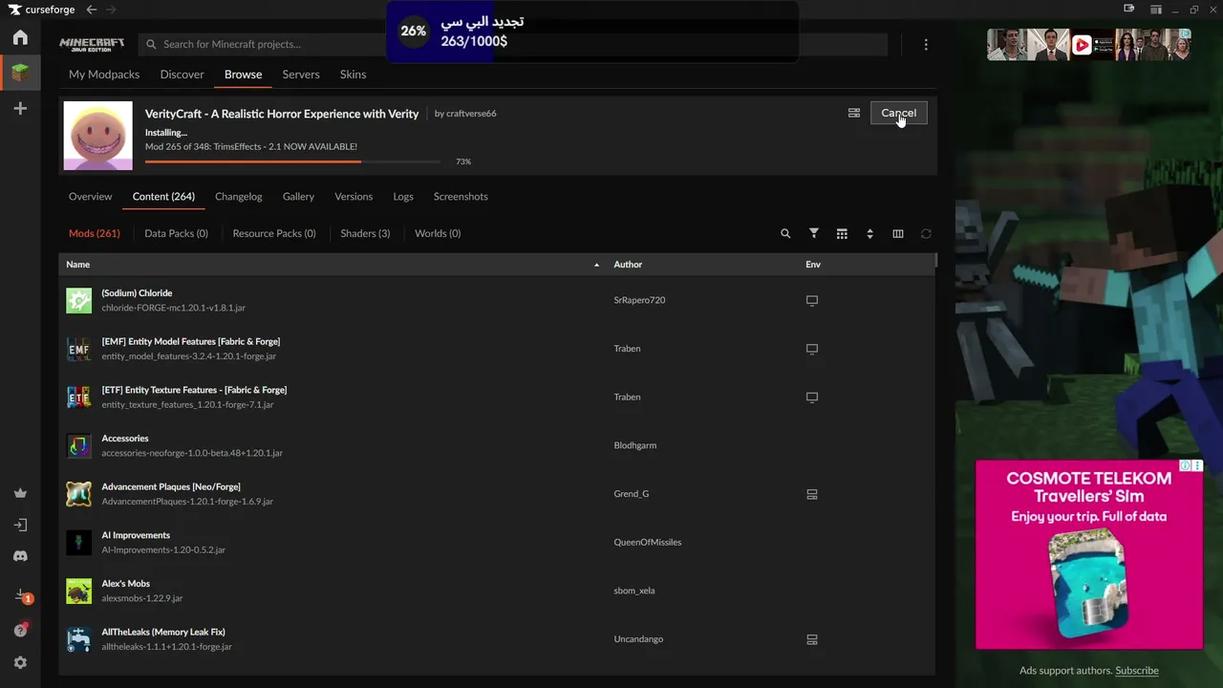1223x688 pixels.
Task: Click the client env icon for Entity Texture Features
Action: coord(812,397)
